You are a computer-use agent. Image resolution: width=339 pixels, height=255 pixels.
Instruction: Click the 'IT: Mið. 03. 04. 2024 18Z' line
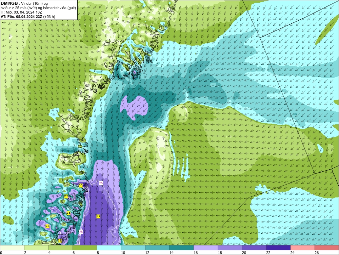tap(21, 12)
